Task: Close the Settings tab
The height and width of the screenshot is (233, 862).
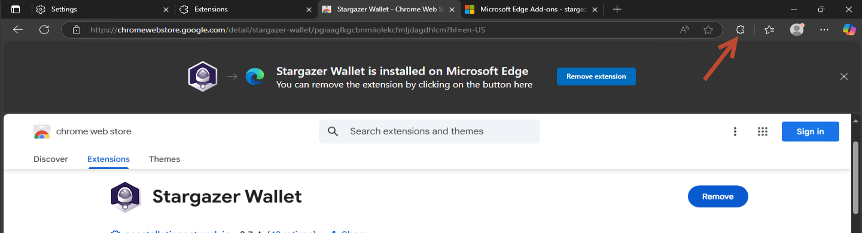Action: [166, 10]
